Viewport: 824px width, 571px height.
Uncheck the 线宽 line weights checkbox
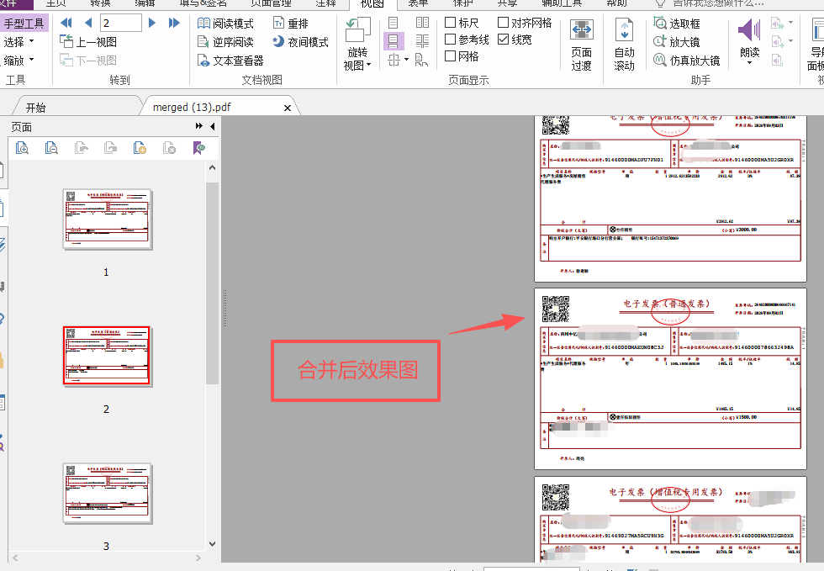tap(504, 40)
